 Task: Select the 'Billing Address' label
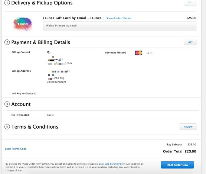(21, 71)
